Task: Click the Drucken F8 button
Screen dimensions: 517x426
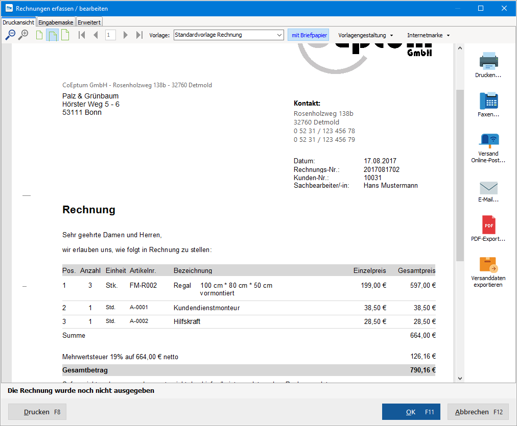Action: click(x=37, y=412)
